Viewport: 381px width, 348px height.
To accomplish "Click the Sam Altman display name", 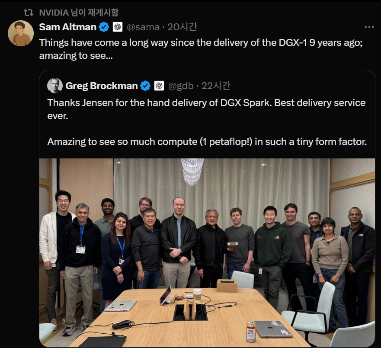I will (67, 27).
